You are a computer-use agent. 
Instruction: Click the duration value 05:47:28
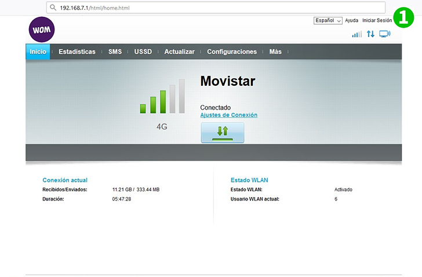[122, 199]
